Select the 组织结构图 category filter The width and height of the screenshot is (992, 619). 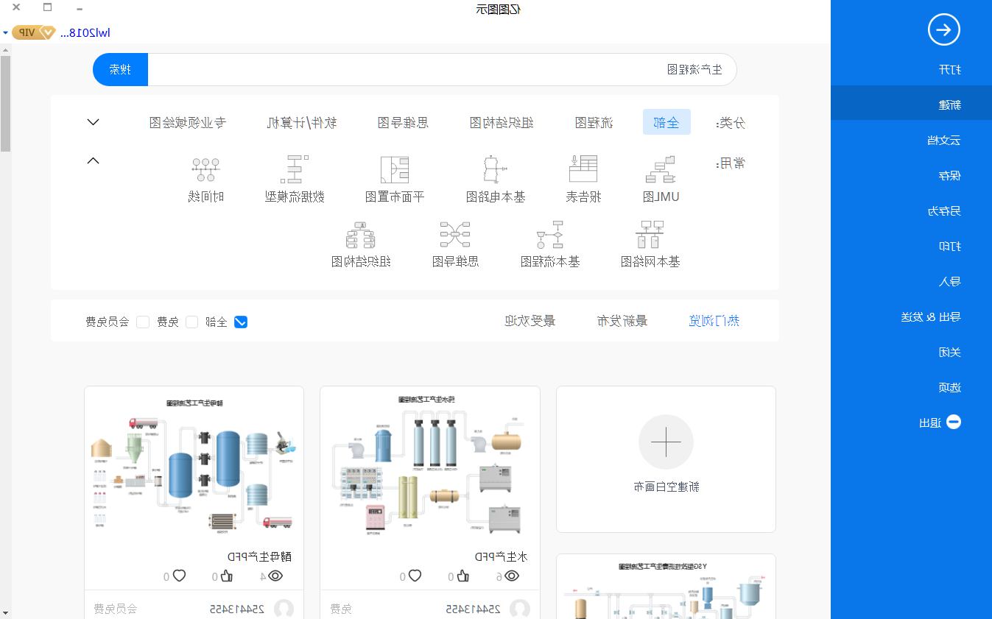pos(502,123)
